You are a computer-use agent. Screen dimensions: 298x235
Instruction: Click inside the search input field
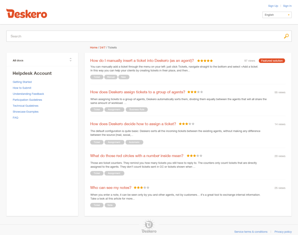(x=124, y=36)
